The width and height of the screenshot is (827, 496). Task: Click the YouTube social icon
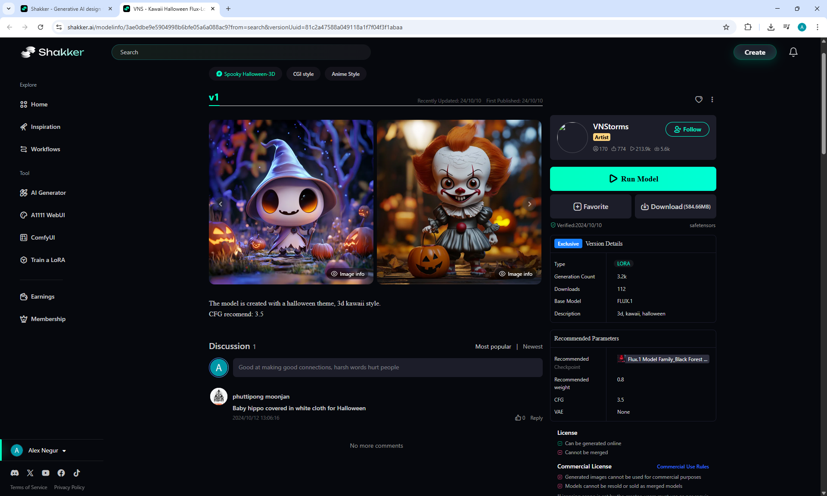[x=46, y=473]
